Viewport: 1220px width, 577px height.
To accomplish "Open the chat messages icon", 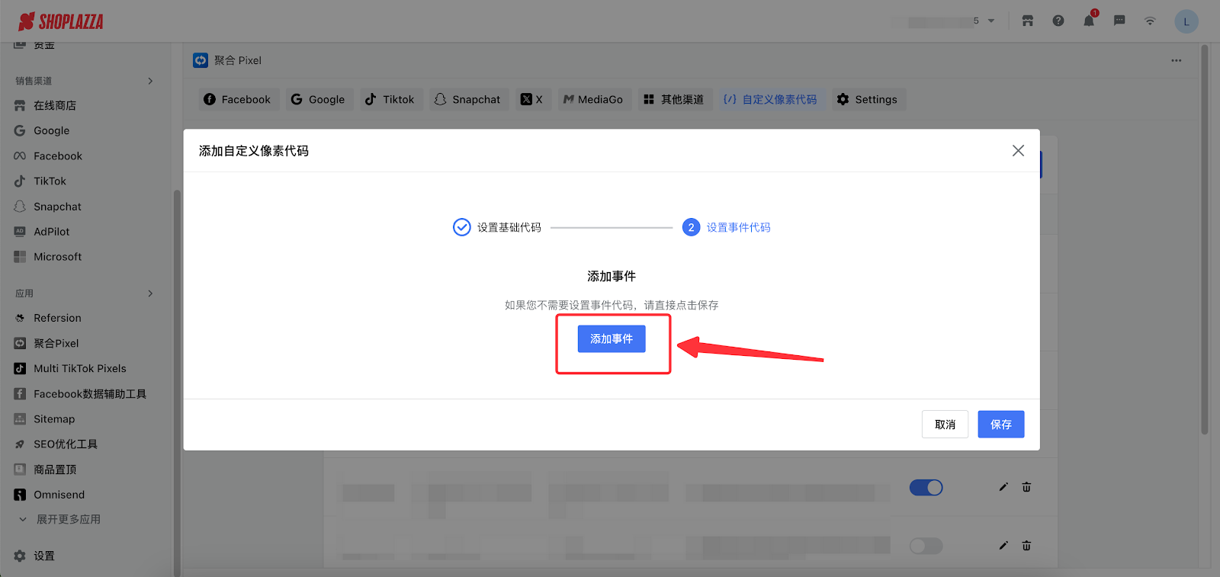I will coord(1119,21).
